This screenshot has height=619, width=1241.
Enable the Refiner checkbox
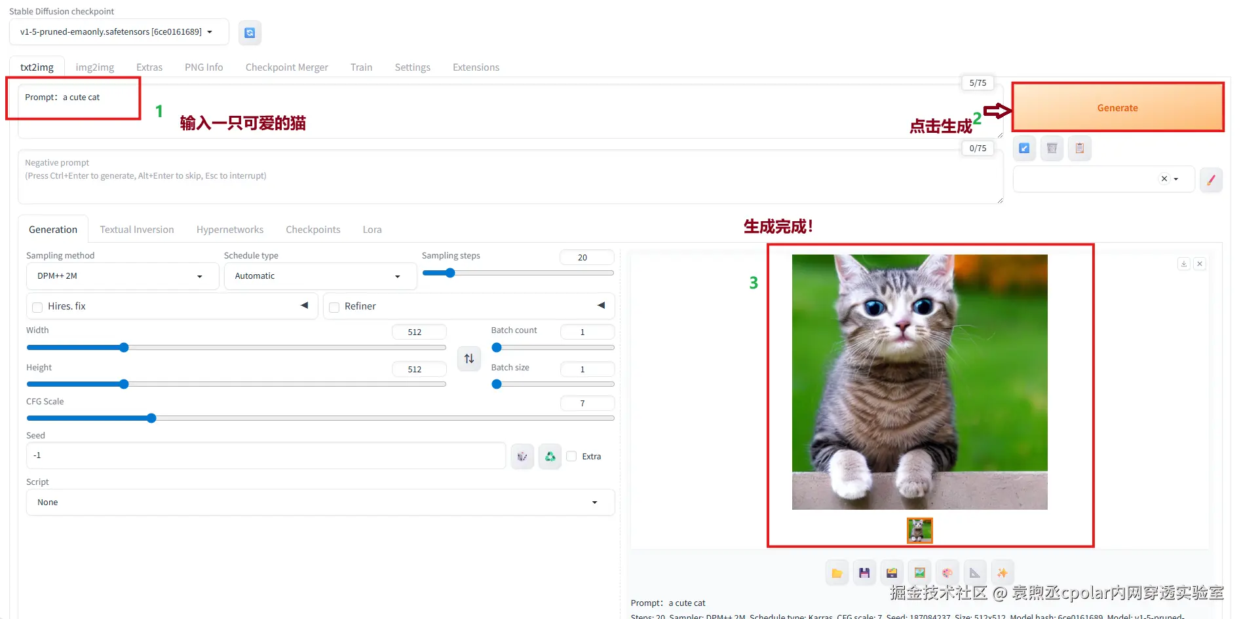334,307
